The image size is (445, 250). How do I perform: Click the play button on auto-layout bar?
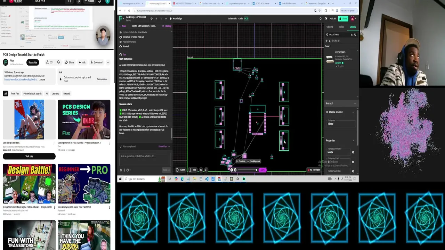click(x=232, y=170)
